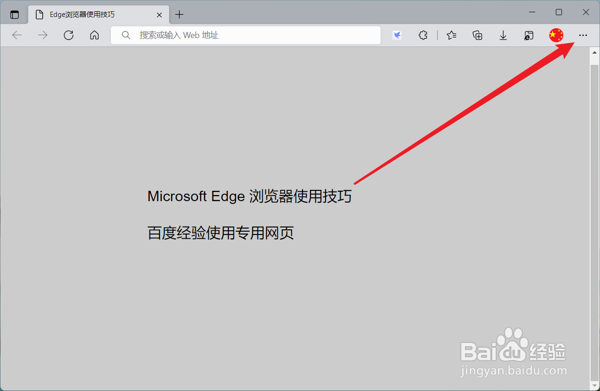
Task: Close the Edge window
Action: (x=586, y=12)
